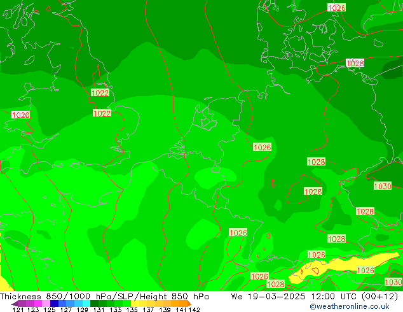The image size is (403, 312).
Task: Click the legend value 133
Action: [x=116, y=309]
